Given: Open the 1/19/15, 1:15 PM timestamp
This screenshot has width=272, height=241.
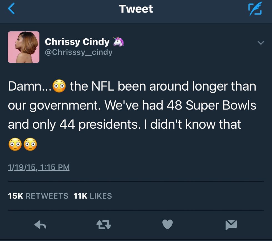Looking at the screenshot, I should pos(39,167).
